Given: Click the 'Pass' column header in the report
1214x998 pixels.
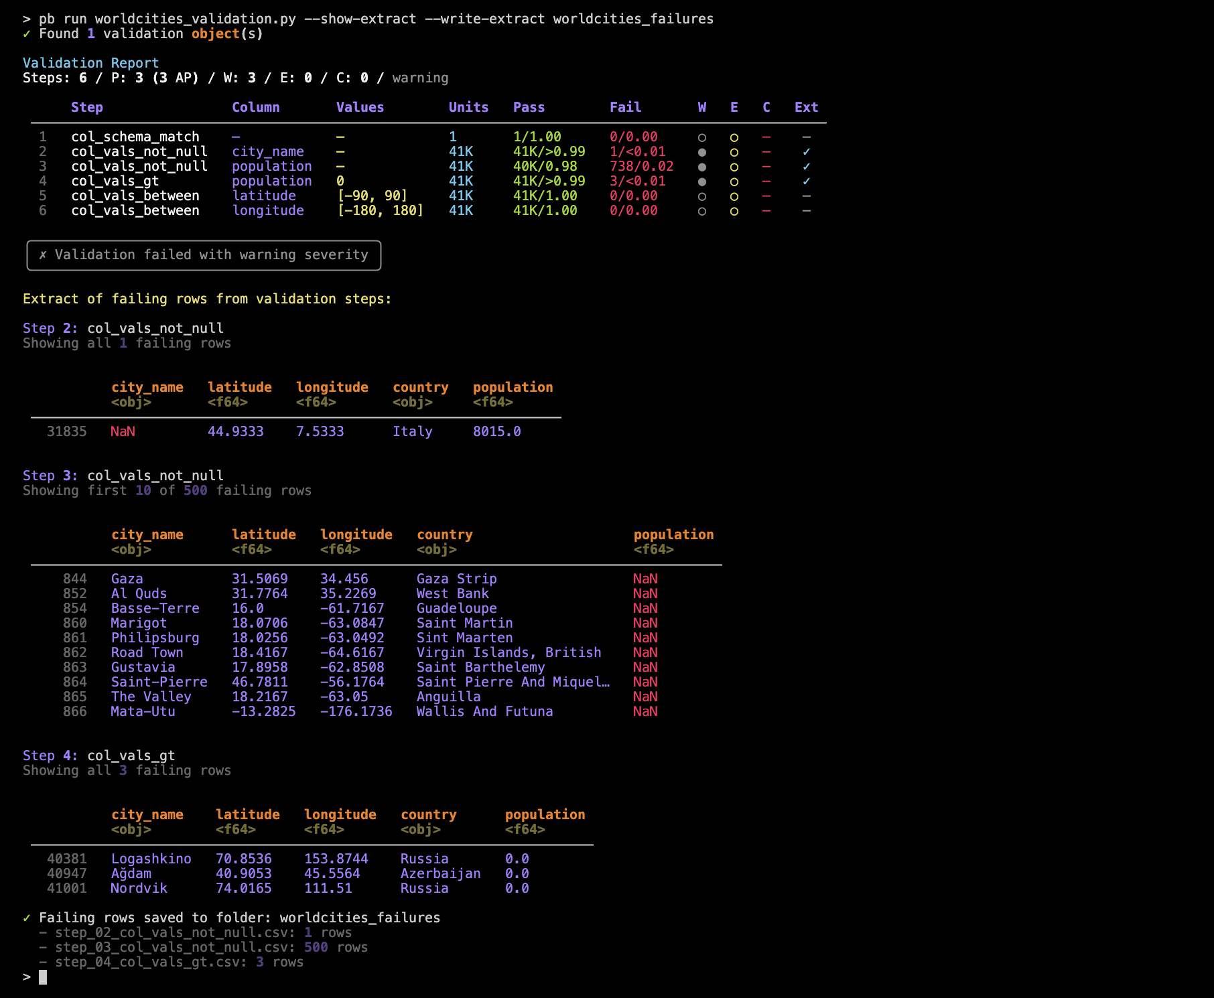Looking at the screenshot, I should coord(529,108).
